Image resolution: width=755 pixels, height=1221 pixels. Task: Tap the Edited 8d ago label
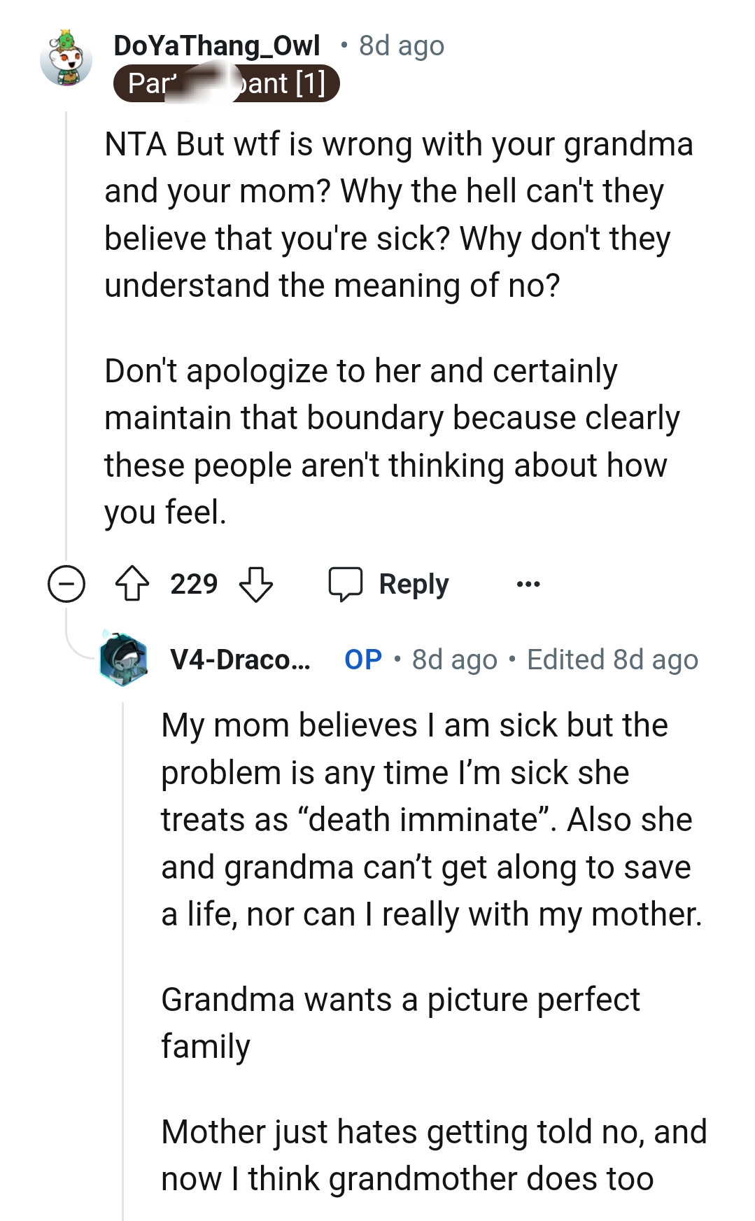click(612, 660)
